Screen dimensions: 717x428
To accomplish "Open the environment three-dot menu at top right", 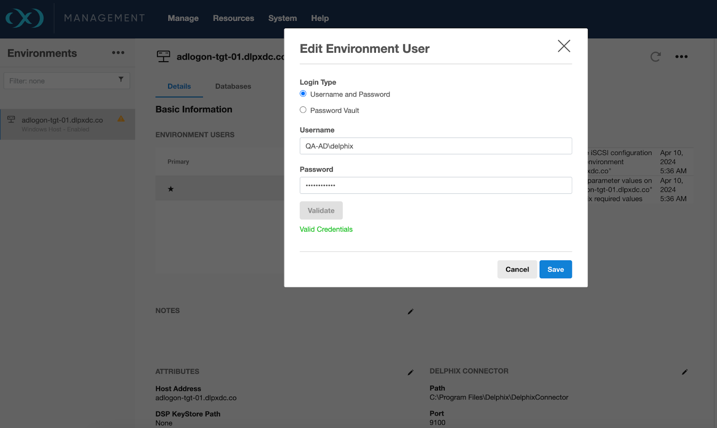I will pos(681,57).
